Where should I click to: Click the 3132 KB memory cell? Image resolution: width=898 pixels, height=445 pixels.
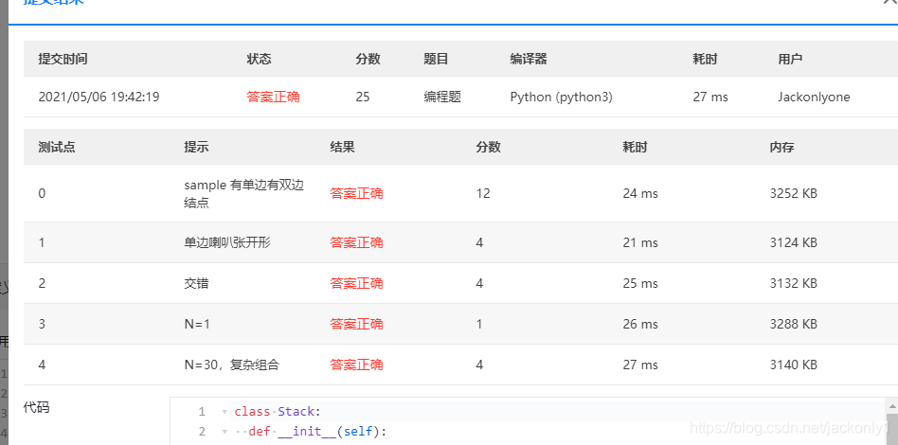click(793, 283)
